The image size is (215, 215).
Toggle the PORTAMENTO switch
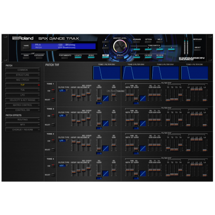[65, 58]
